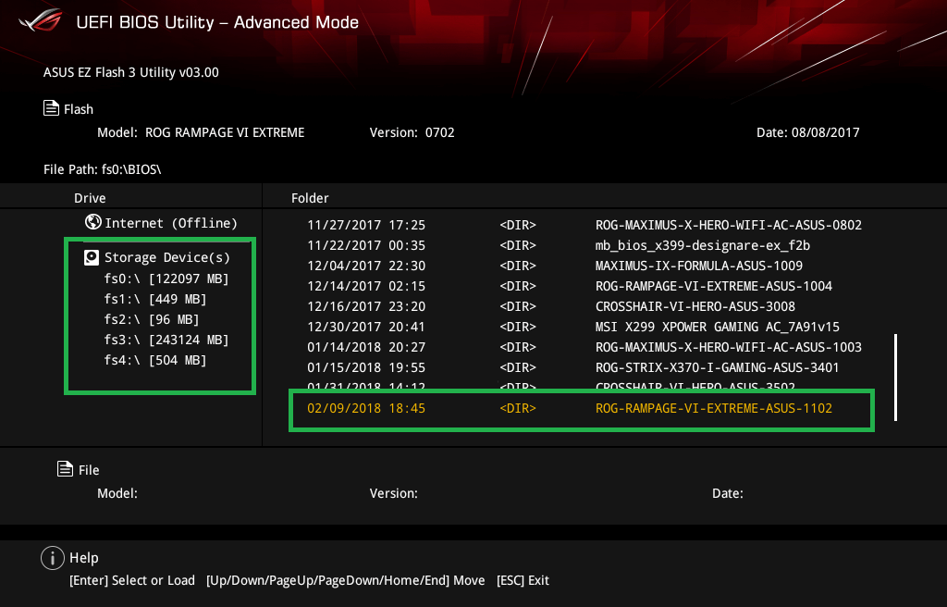
Task: Select the Internet globe icon
Action: tap(93, 222)
